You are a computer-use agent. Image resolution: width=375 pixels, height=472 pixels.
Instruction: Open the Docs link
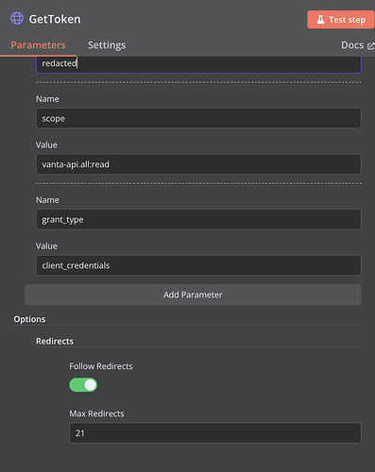pyautogui.click(x=352, y=45)
